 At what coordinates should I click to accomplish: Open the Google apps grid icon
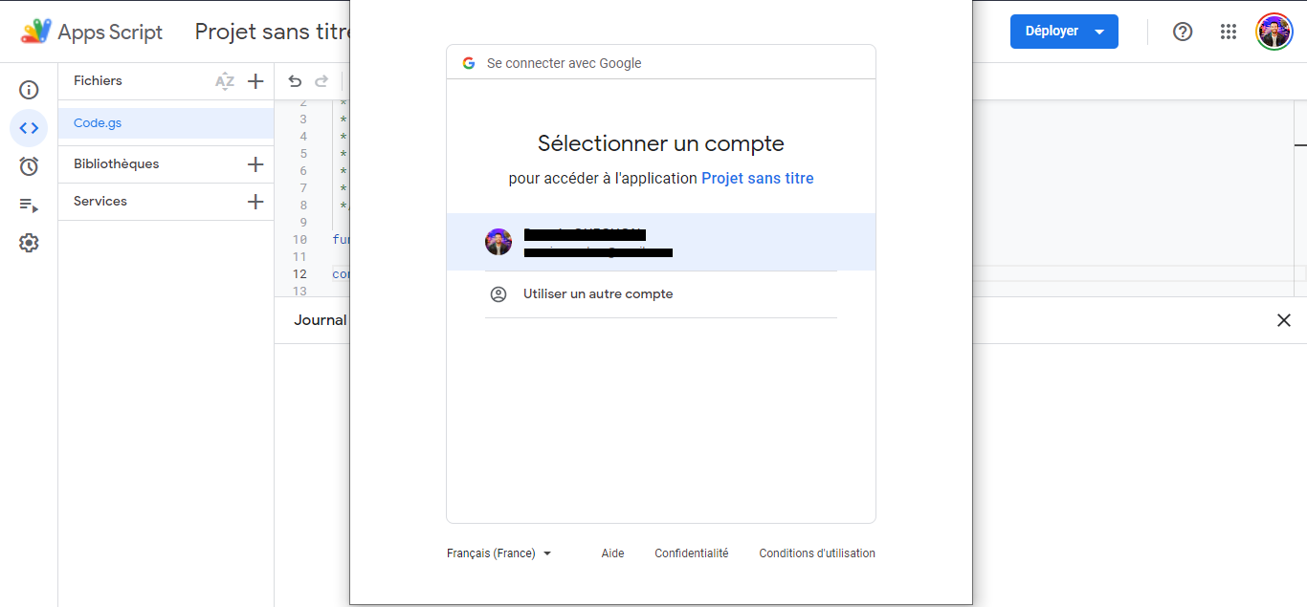1229,32
